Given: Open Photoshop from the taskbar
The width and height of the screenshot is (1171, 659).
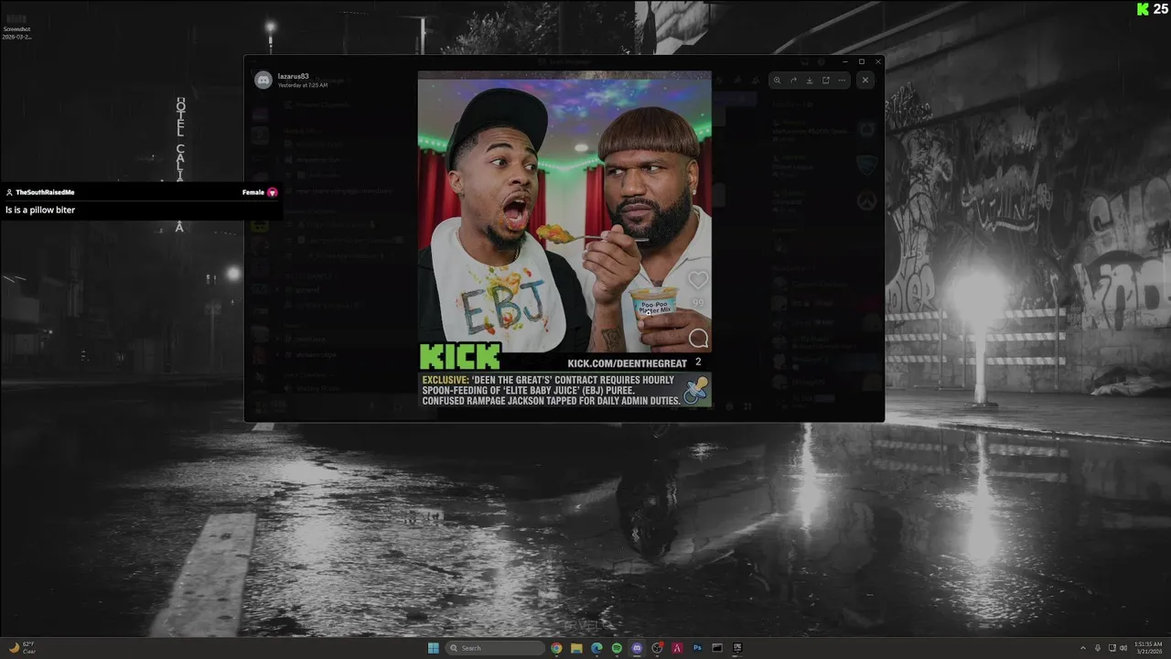Looking at the screenshot, I should point(697,648).
